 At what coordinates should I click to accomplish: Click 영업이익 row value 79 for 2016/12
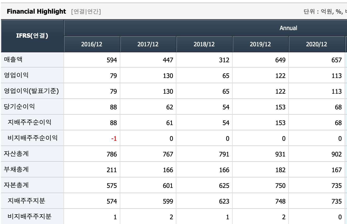(113, 76)
